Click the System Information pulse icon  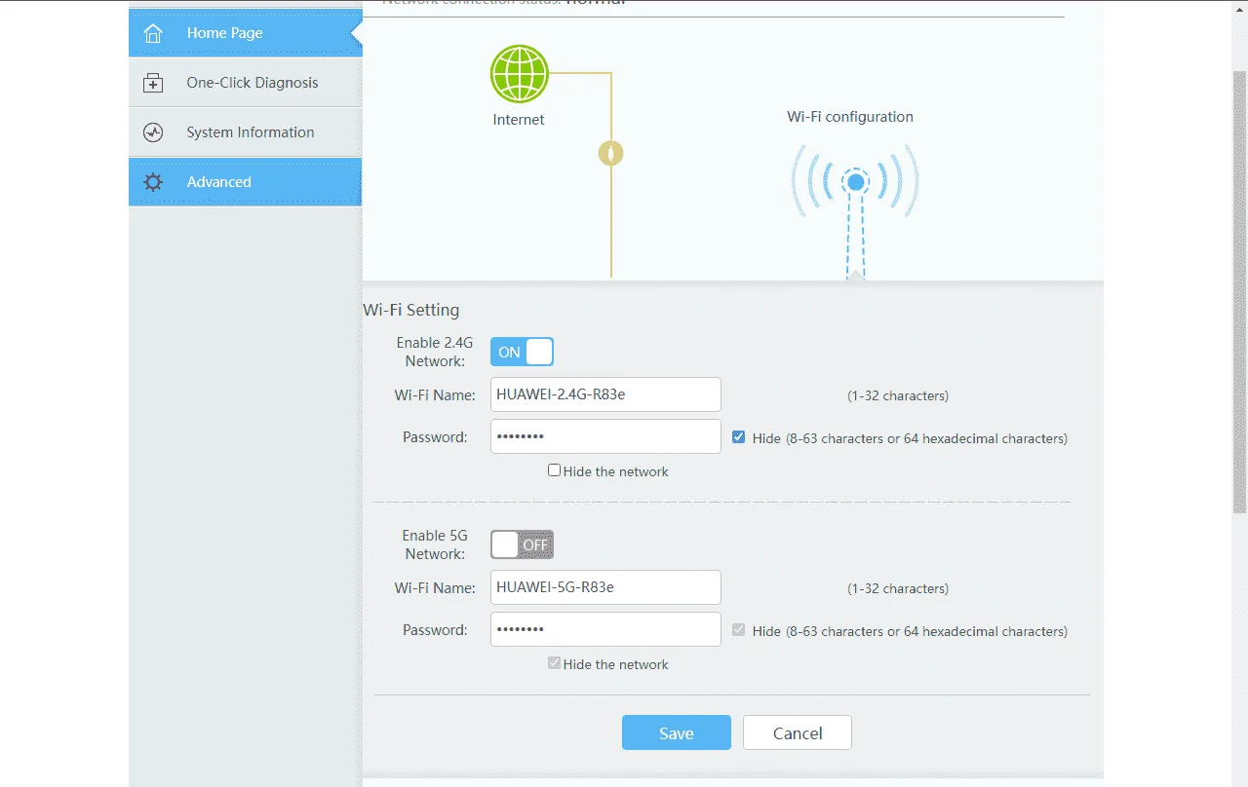(153, 132)
